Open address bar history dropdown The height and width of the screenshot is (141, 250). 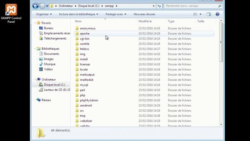coord(154,6)
